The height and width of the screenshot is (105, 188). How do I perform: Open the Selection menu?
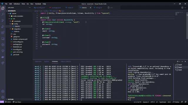point(17,4)
